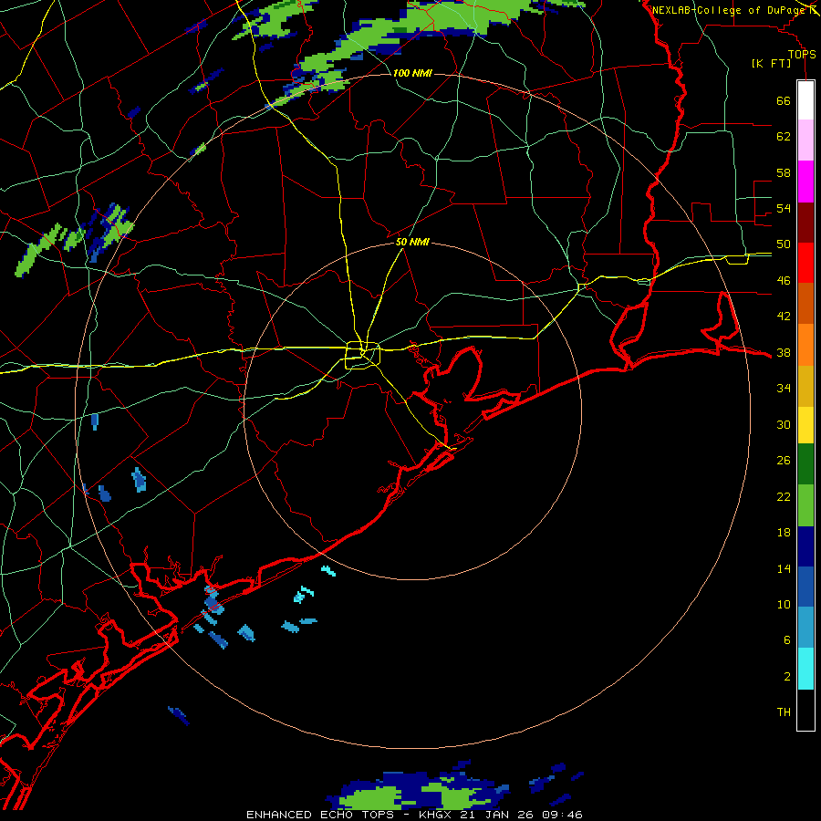Click the legend value 38
Viewport: 821px width, 821px height.
[x=784, y=352]
